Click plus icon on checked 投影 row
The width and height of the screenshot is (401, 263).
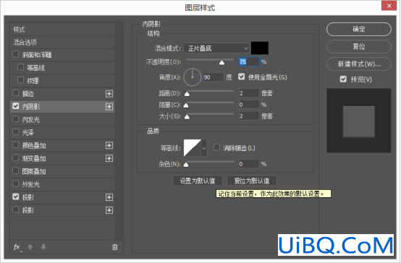point(109,197)
